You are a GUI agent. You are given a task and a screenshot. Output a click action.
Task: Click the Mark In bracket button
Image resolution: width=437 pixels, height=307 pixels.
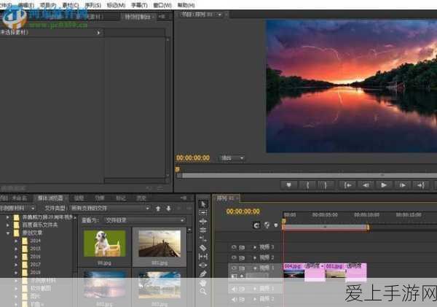pos(307,185)
